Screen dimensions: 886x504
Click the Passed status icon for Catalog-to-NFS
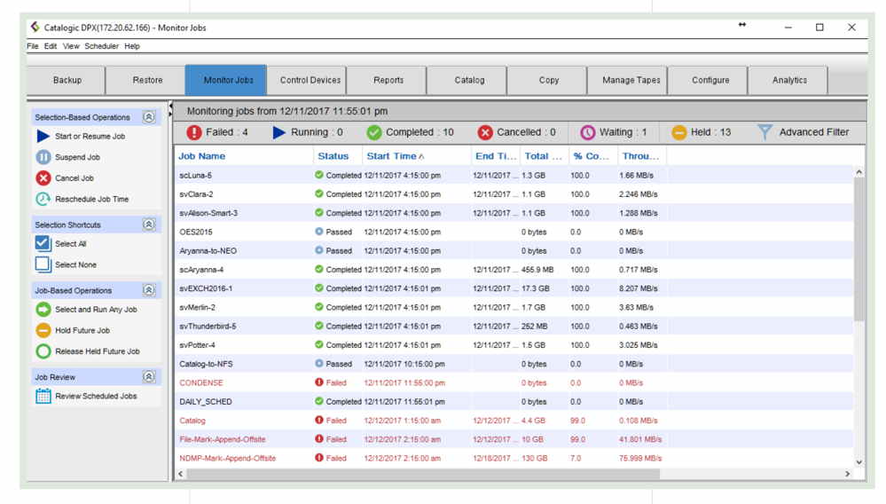319,364
